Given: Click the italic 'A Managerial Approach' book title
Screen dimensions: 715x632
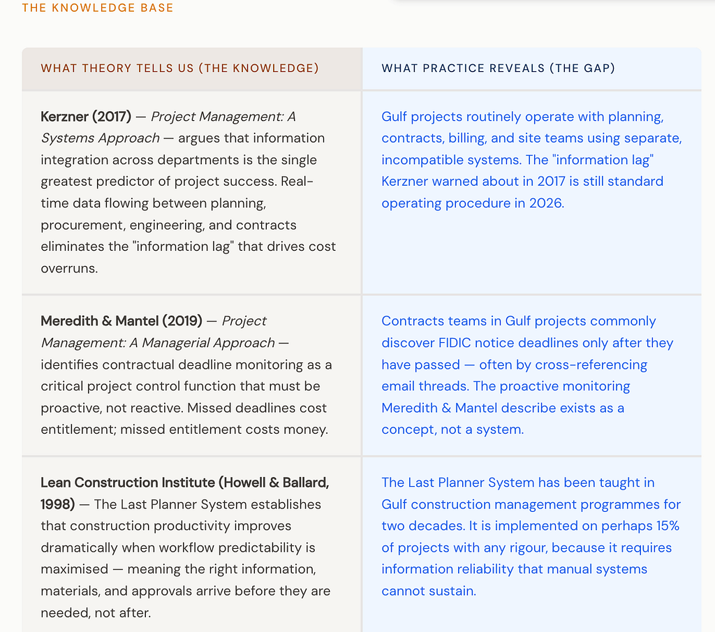Looking at the screenshot, I should [x=203, y=343].
